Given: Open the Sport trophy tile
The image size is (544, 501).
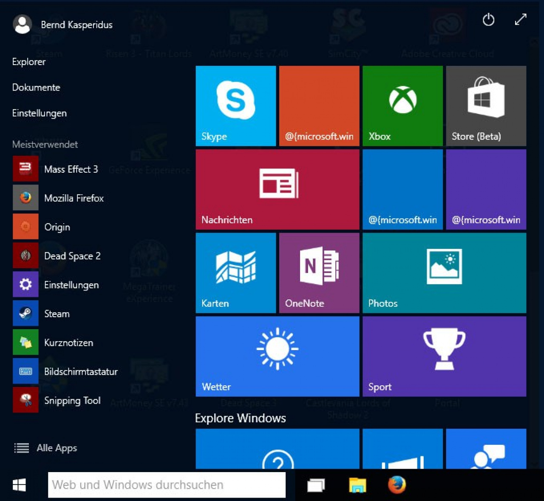Looking at the screenshot, I should pos(445,356).
